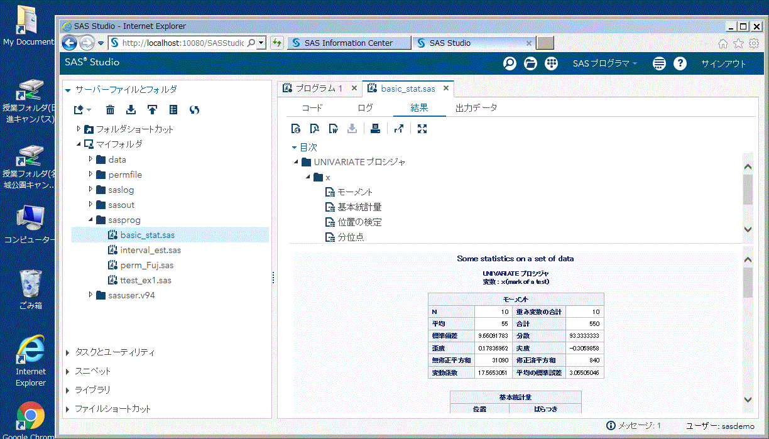This screenshot has width=769, height=439.
Task: Open the Help question mark icon
Action: point(680,63)
